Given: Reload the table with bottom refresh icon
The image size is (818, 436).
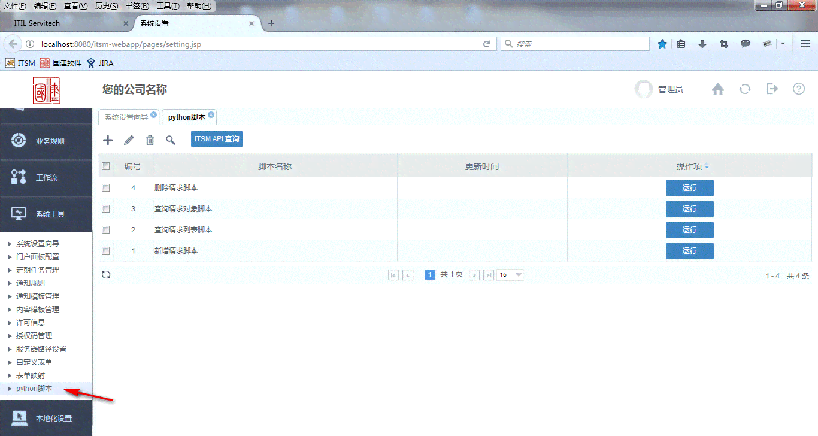Looking at the screenshot, I should pyautogui.click(x=106, y=275).
